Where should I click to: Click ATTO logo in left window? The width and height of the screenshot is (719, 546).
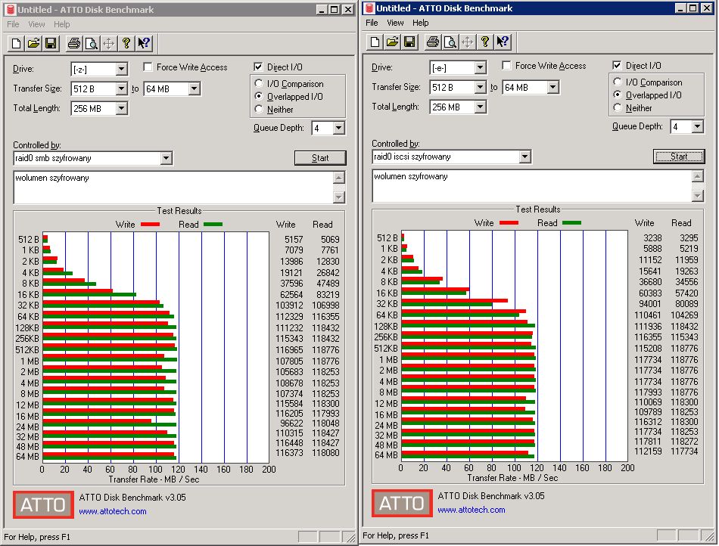click(x=43, y=504)
